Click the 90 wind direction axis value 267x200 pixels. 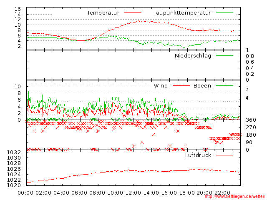tap(249, 142)
